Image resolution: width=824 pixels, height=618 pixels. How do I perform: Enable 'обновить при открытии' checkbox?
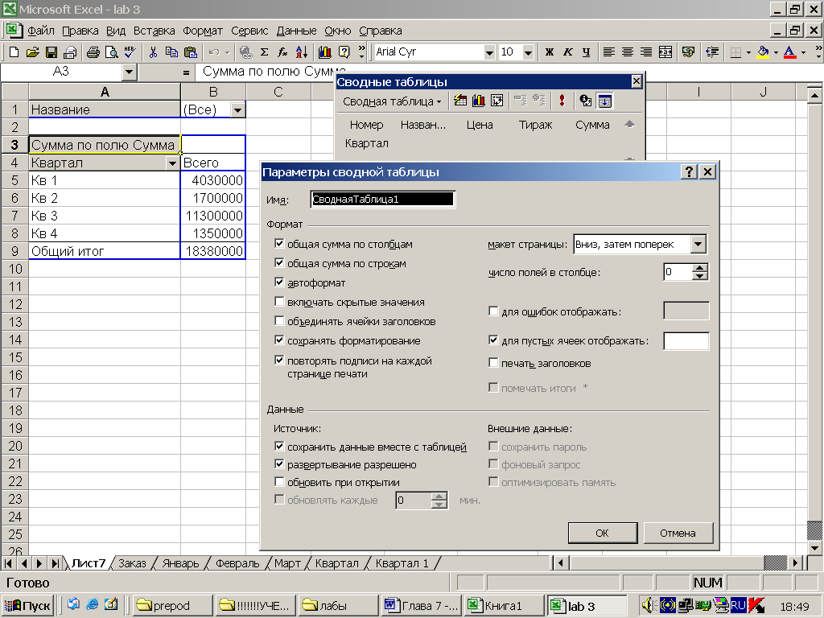pos(279,482)
